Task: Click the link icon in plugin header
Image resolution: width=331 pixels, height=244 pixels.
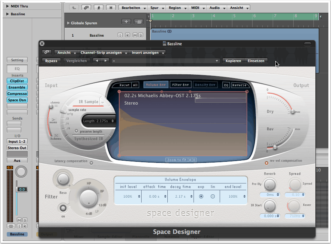Action: coord(47,53)
